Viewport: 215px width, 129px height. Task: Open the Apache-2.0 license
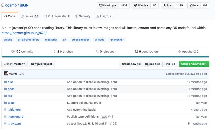point(188,52)
